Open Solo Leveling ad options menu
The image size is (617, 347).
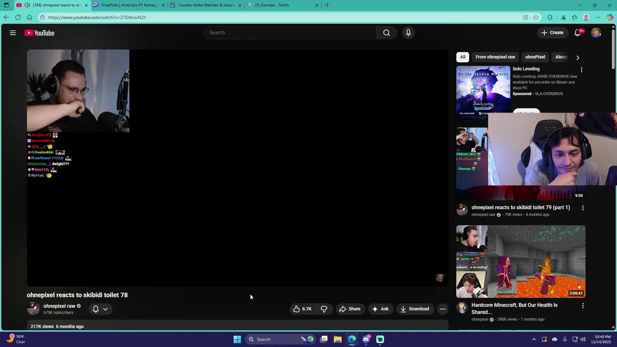581,70
